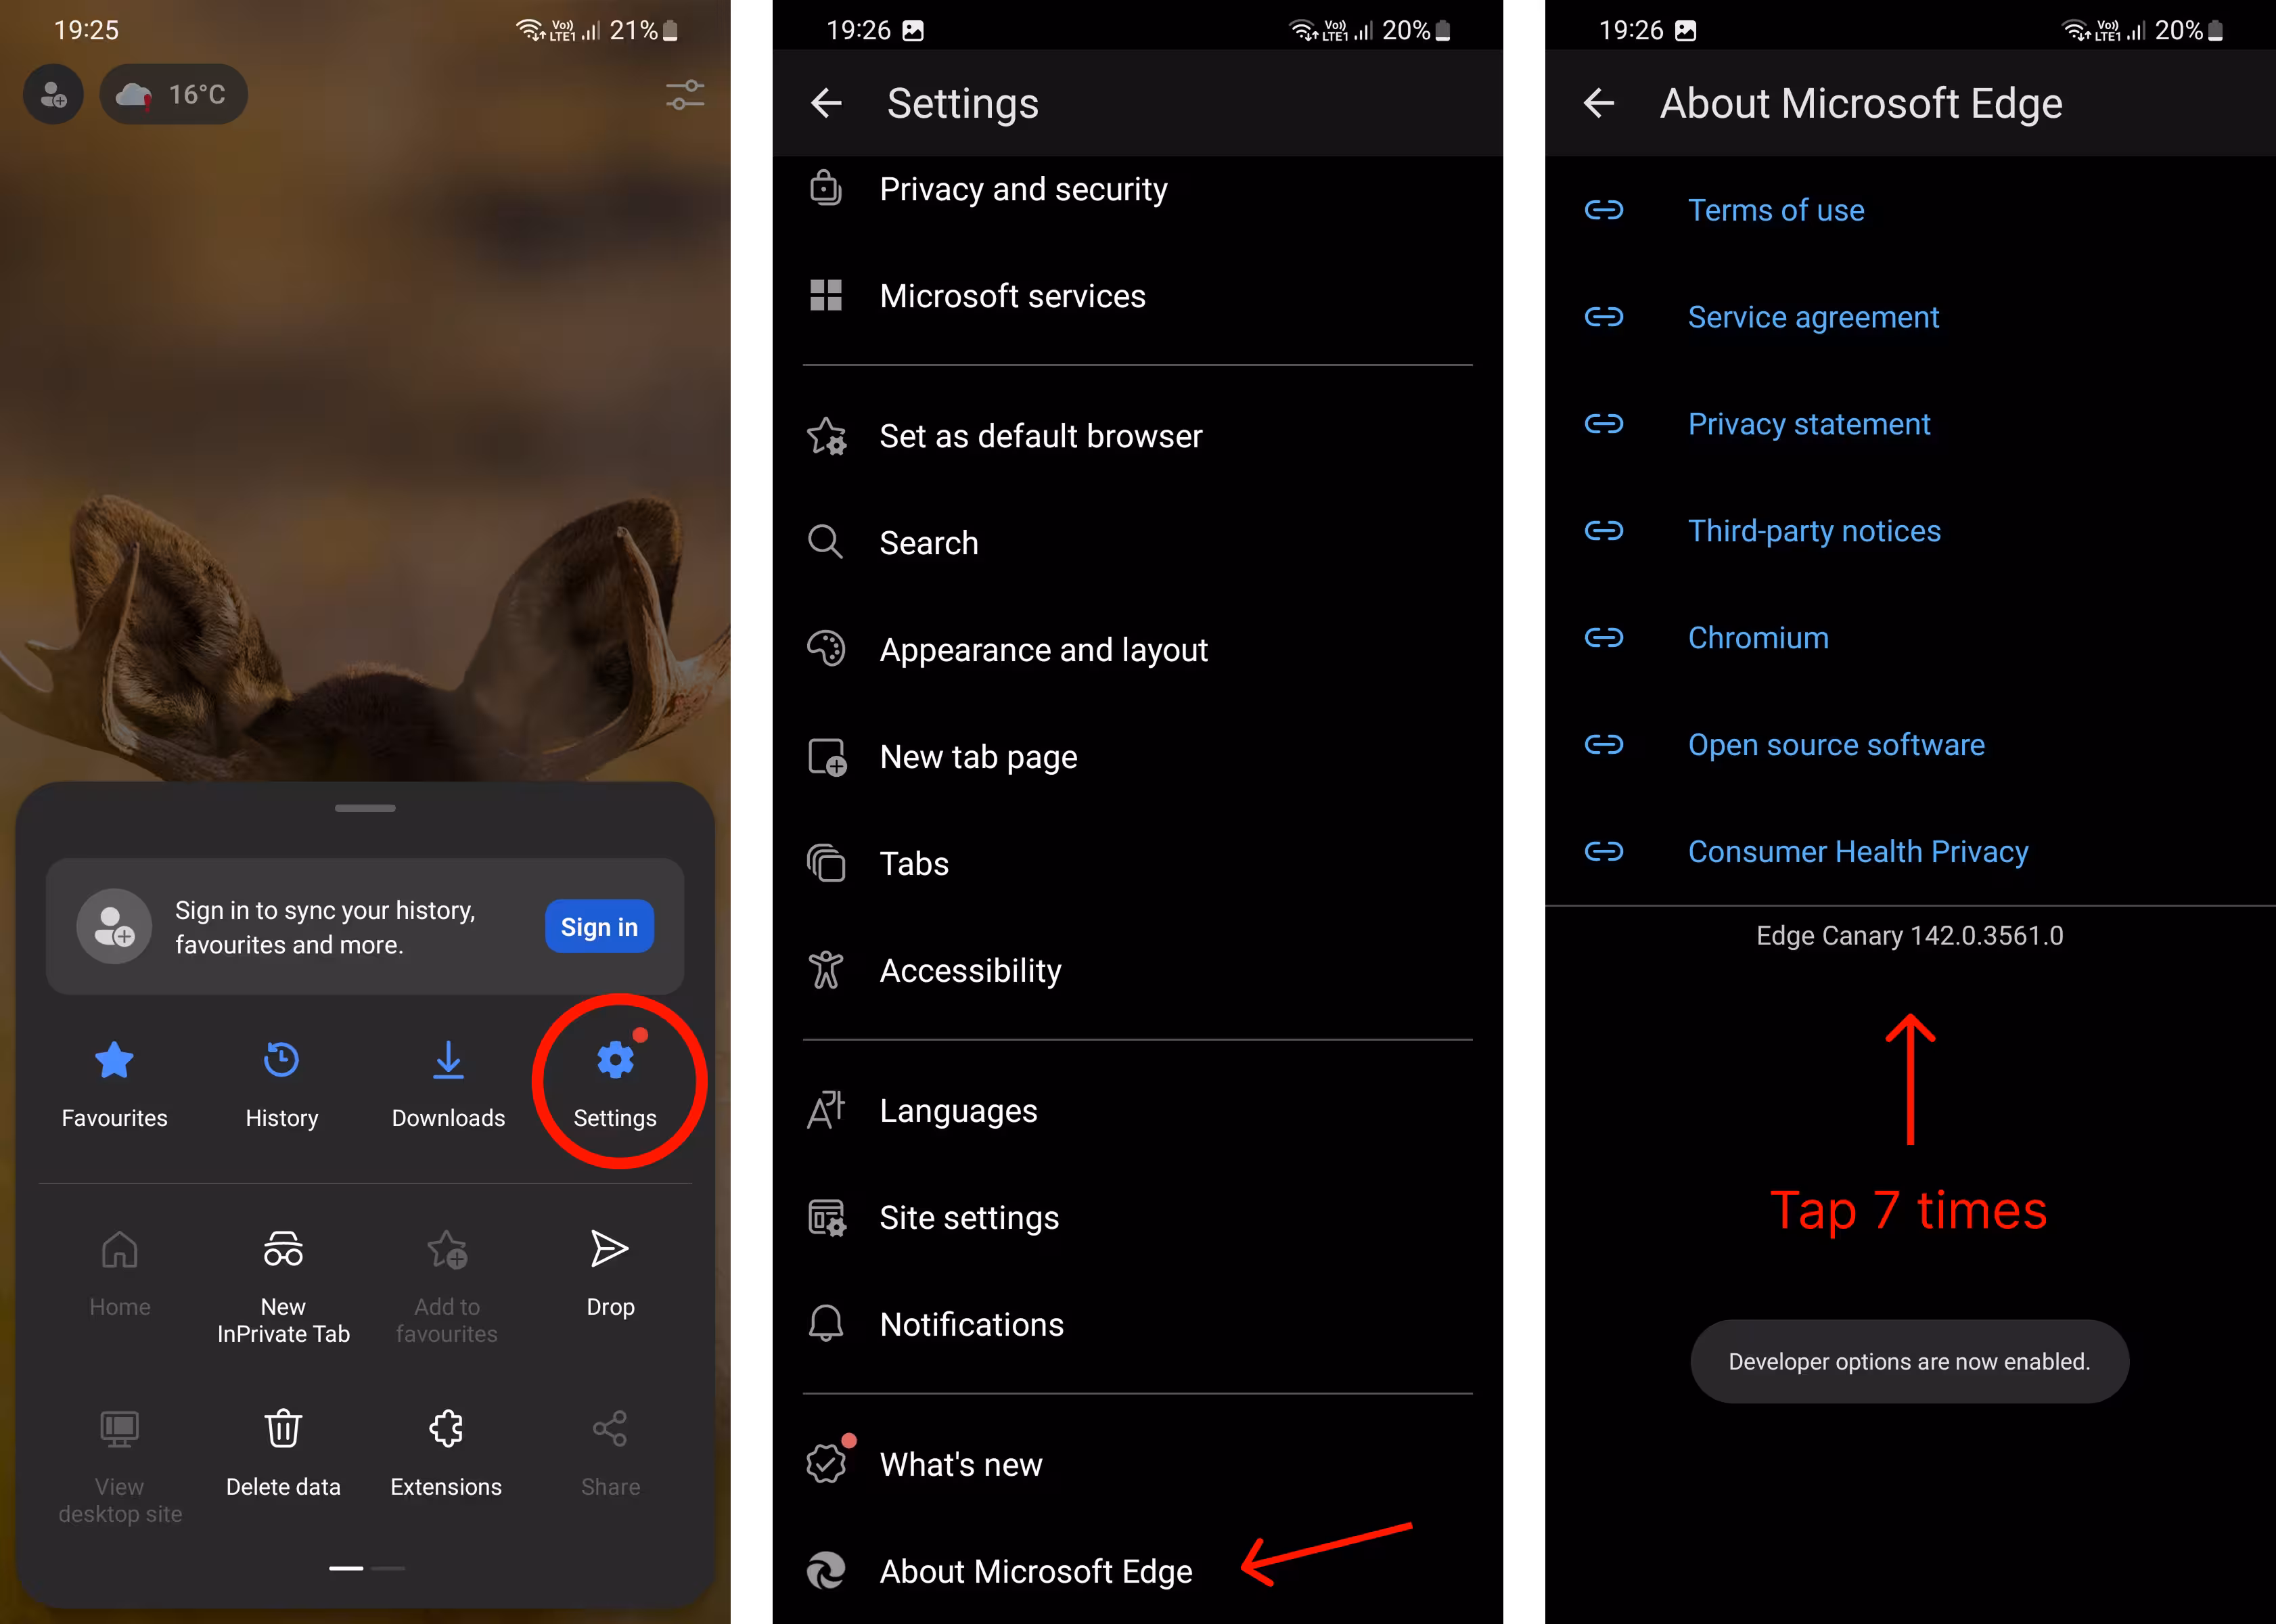Open the Favourites star icon
Viewport: 2276px width, 1624px height.
[114, 1061]
